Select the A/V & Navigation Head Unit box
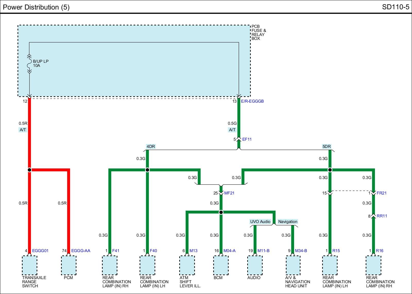Viewport: 412px width, 294px height. pyautogui.click(x=293, y=265)
